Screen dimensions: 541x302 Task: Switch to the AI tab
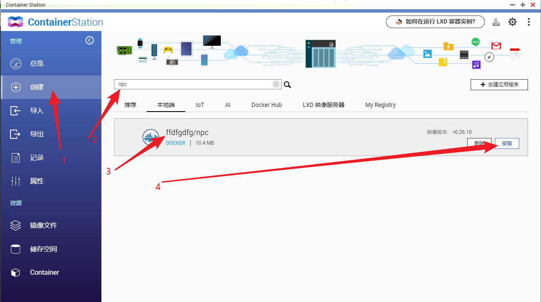pyautogui.click(x=228, y=105)
